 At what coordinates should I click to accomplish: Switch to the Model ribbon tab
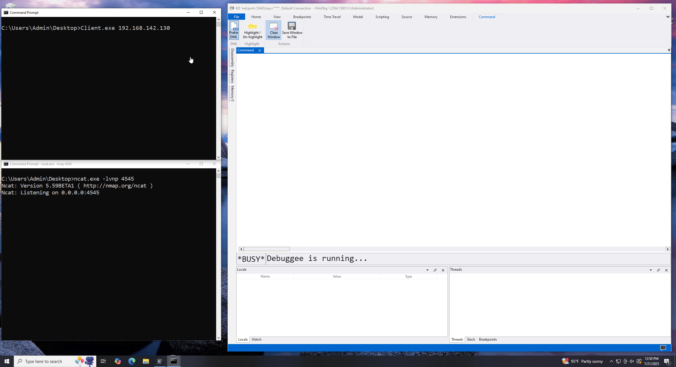pos(358,17)
